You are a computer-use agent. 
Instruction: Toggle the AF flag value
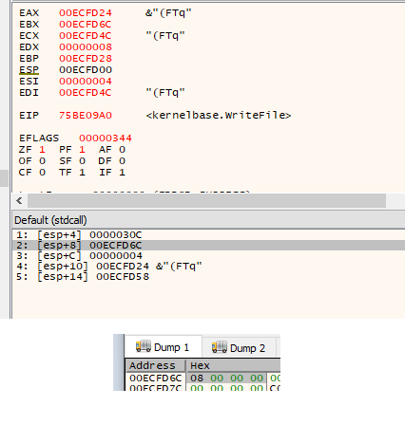click(x=122, y=150)
